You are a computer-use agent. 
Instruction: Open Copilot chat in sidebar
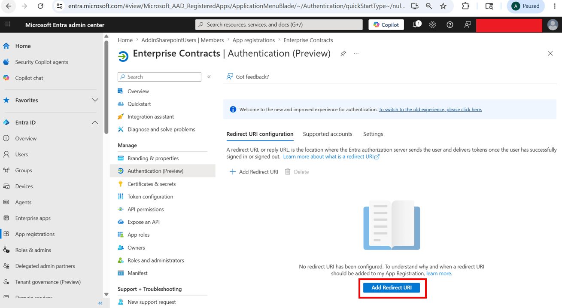point(29,78)
